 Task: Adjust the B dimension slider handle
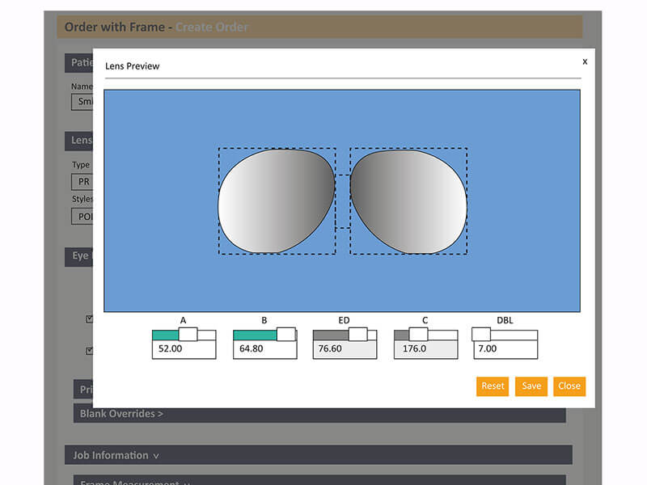click(285, 332)
